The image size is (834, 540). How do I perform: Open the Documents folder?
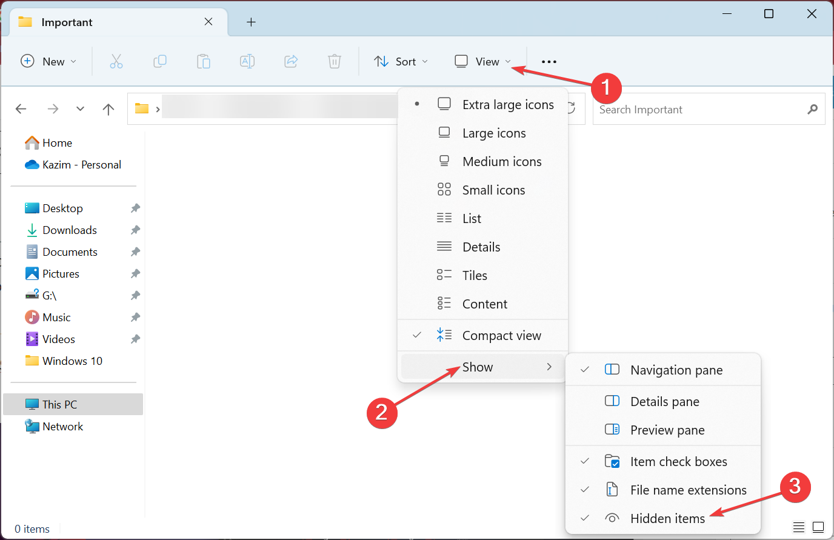click(x=61, y=252)
